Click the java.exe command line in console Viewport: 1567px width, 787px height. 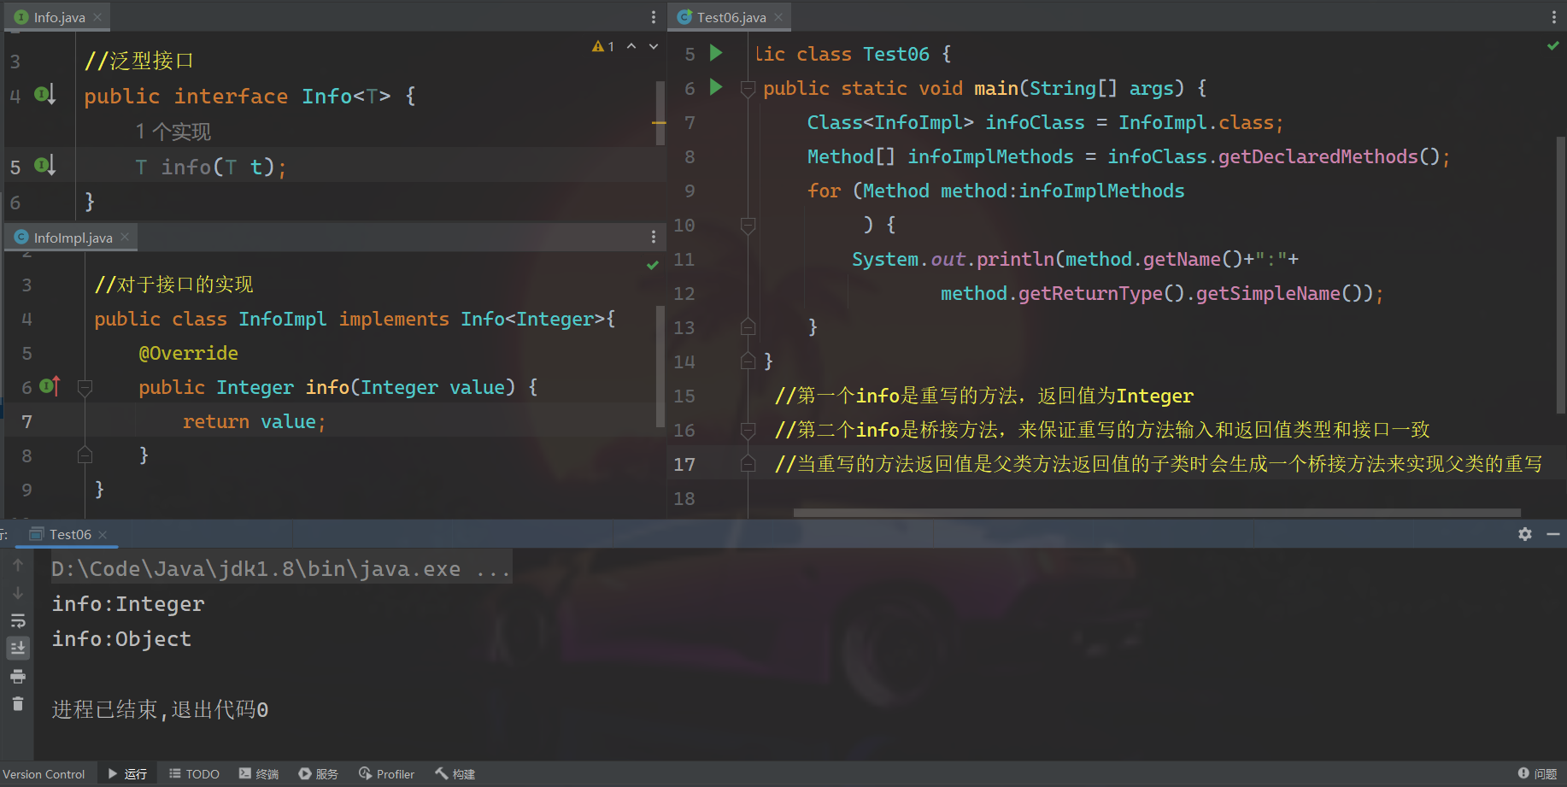(281, 569)
